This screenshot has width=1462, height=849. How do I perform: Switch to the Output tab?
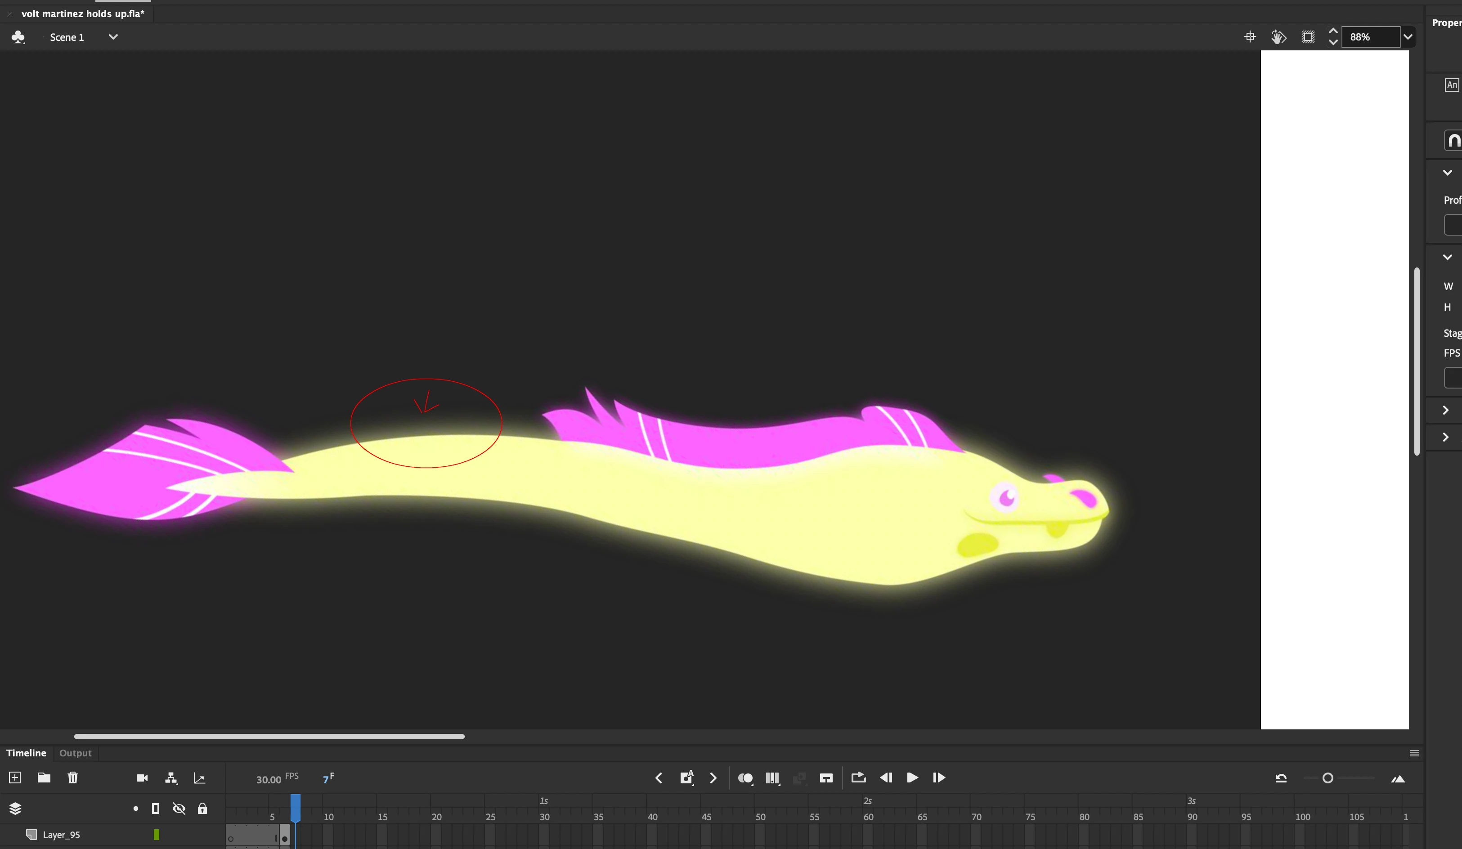75,753
